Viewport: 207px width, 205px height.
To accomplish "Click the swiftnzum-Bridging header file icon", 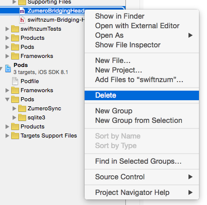I will [x=22, y=20].
